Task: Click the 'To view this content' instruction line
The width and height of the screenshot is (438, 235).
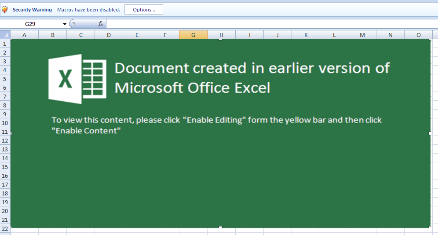Action: [216, 120]
